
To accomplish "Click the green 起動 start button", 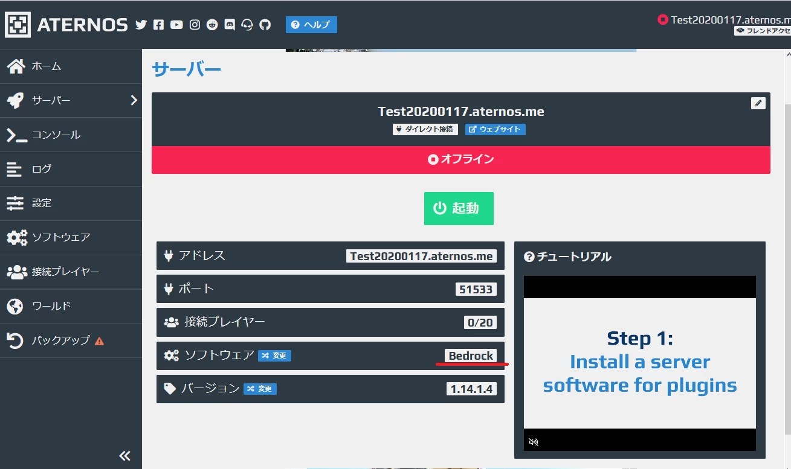I will tap(459, 208).
